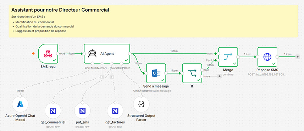Add a node after Réponse SMS output
Screen dimensions: 304x131
tap(297, 57)
